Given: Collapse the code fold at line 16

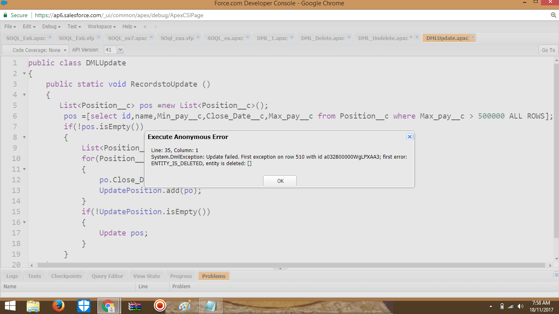Looking at the screenshot, I should click(x=24, y=222).
